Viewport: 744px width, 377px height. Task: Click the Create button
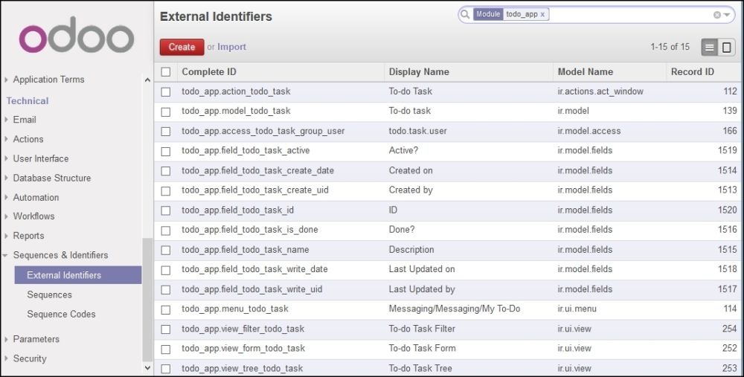click(x=182, y=47)
